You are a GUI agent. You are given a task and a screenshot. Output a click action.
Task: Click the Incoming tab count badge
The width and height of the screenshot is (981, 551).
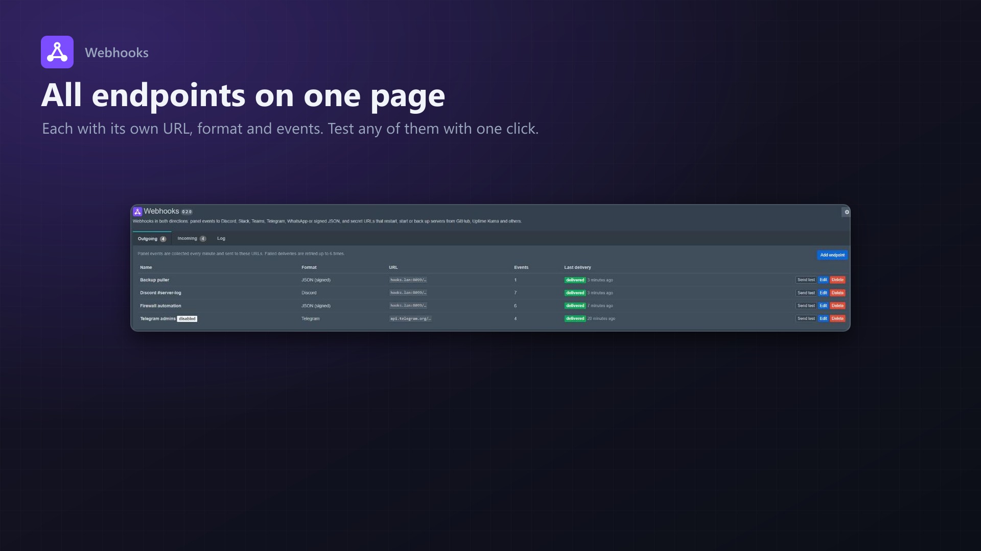(x=203, y=238)
